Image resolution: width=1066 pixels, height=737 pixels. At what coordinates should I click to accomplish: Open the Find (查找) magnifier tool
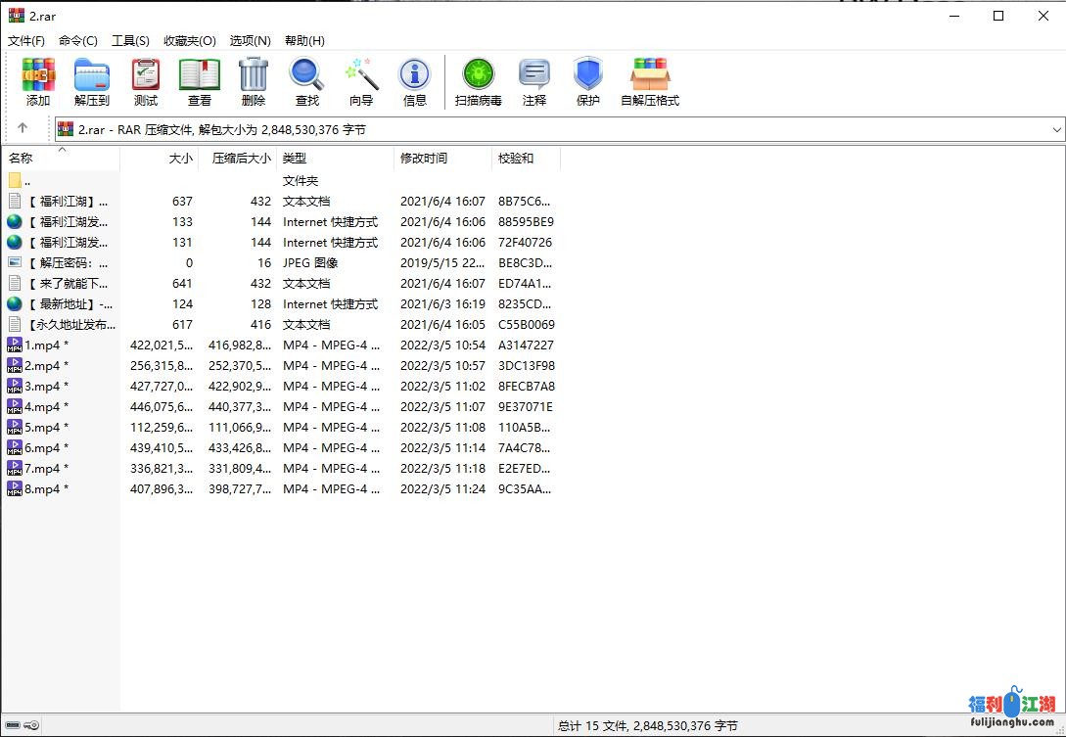(307, 81)
